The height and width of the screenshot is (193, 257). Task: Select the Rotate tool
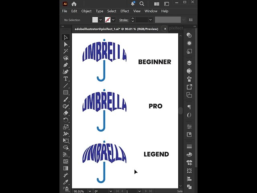click(x=66, y=120)
